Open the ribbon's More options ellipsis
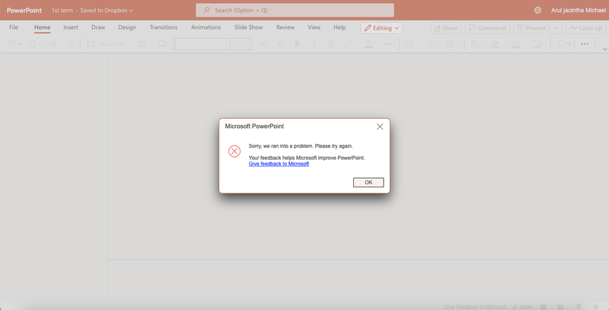The image size is (609, 310). point(585,44)
